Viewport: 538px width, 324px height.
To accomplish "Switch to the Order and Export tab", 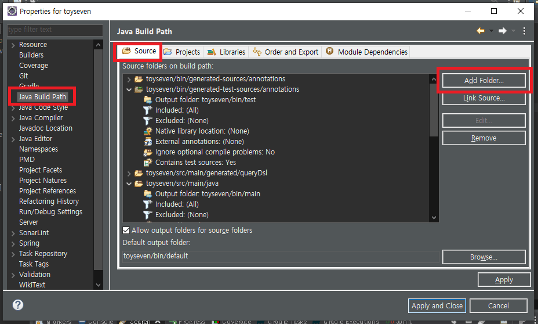I will point(285,52).
